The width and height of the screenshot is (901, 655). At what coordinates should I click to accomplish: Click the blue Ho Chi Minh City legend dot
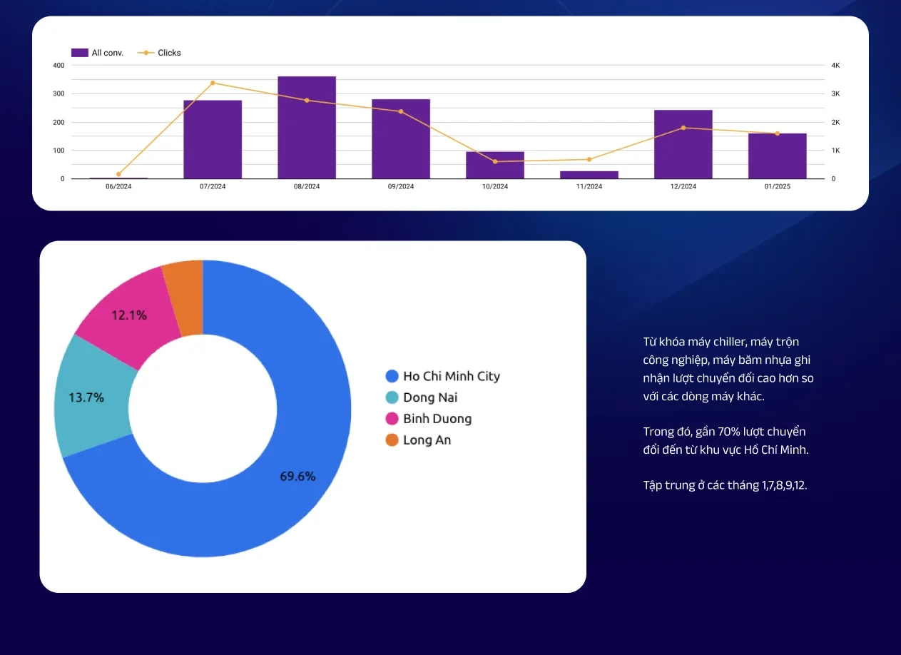(x=392, y=376)
